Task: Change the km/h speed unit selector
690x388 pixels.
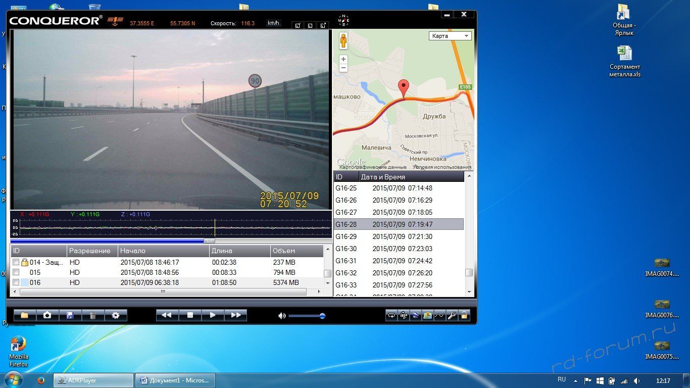Action: tap(274, 23)
